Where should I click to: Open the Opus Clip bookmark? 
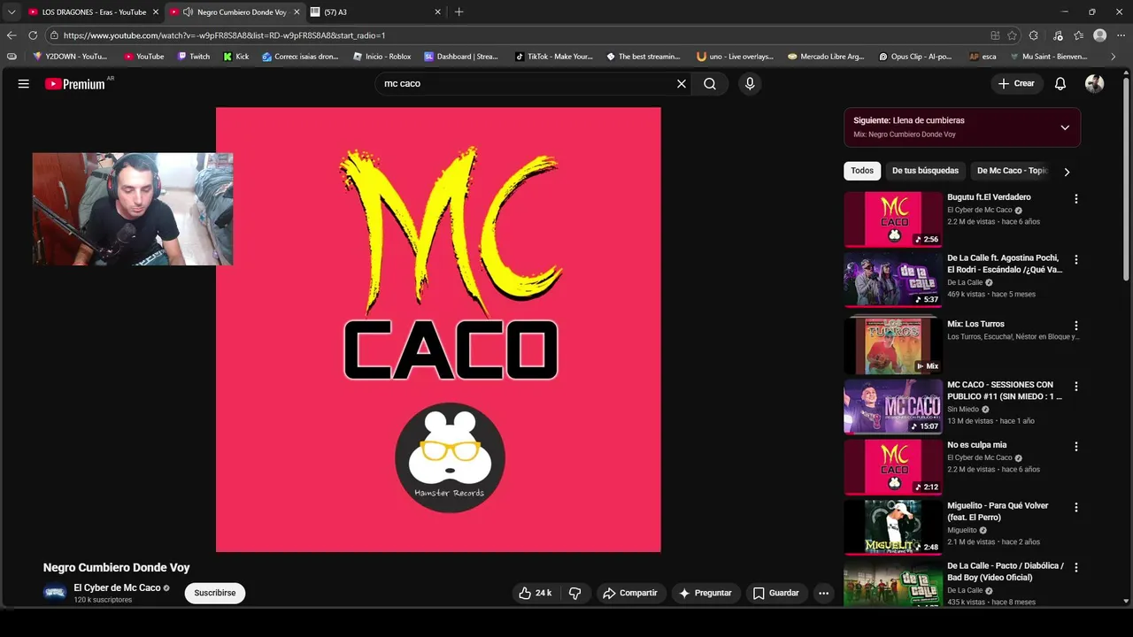click(915, 57)
